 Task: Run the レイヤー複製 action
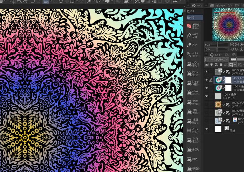point(194,83)
